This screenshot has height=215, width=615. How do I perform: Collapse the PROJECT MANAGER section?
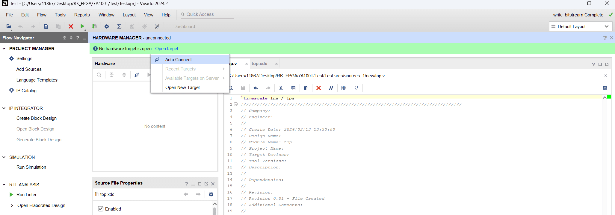pos(4,48)
